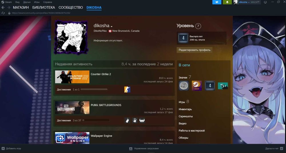Reload the page with the refresh icon

(x=3, y=13)
